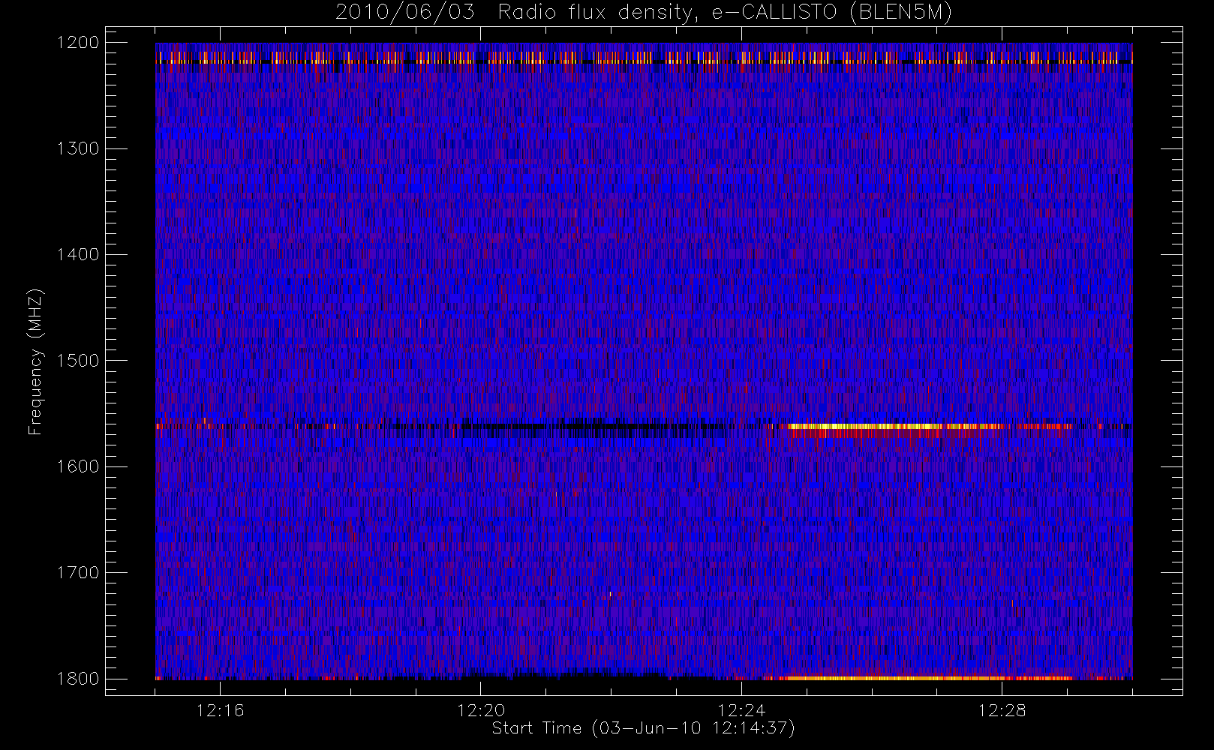Select the 1600 frequency tick label

[78, 466]
